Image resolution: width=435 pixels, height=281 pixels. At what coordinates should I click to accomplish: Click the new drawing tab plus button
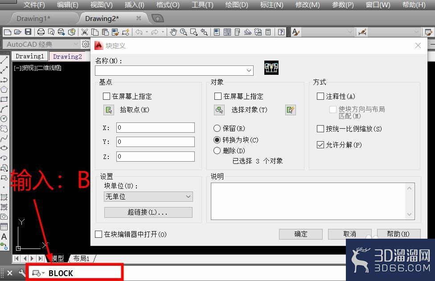[158, 19]
